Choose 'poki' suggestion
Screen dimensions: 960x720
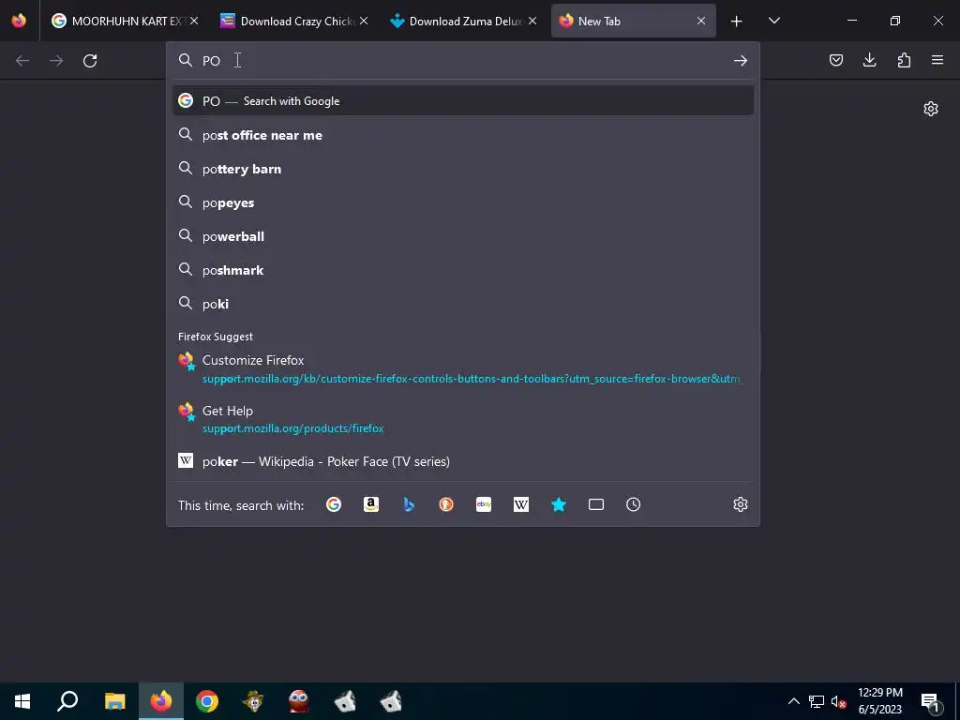(x=463, y=304)
